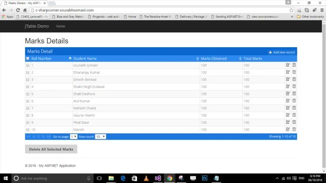Select the checkbox for roll number 2
Viewport: 326px width, 183px height.
28,72
